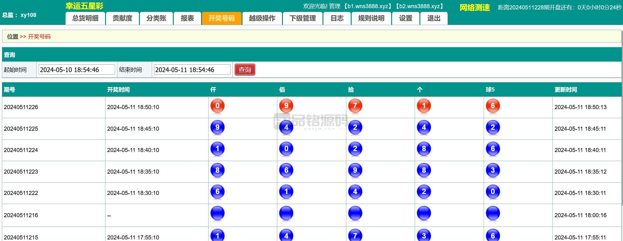Image resolution: width=623 pixels, height=241 pixels.
Task: Click the blank blue ball under 仟 in row 20240511216
Action: coord(217,213)
